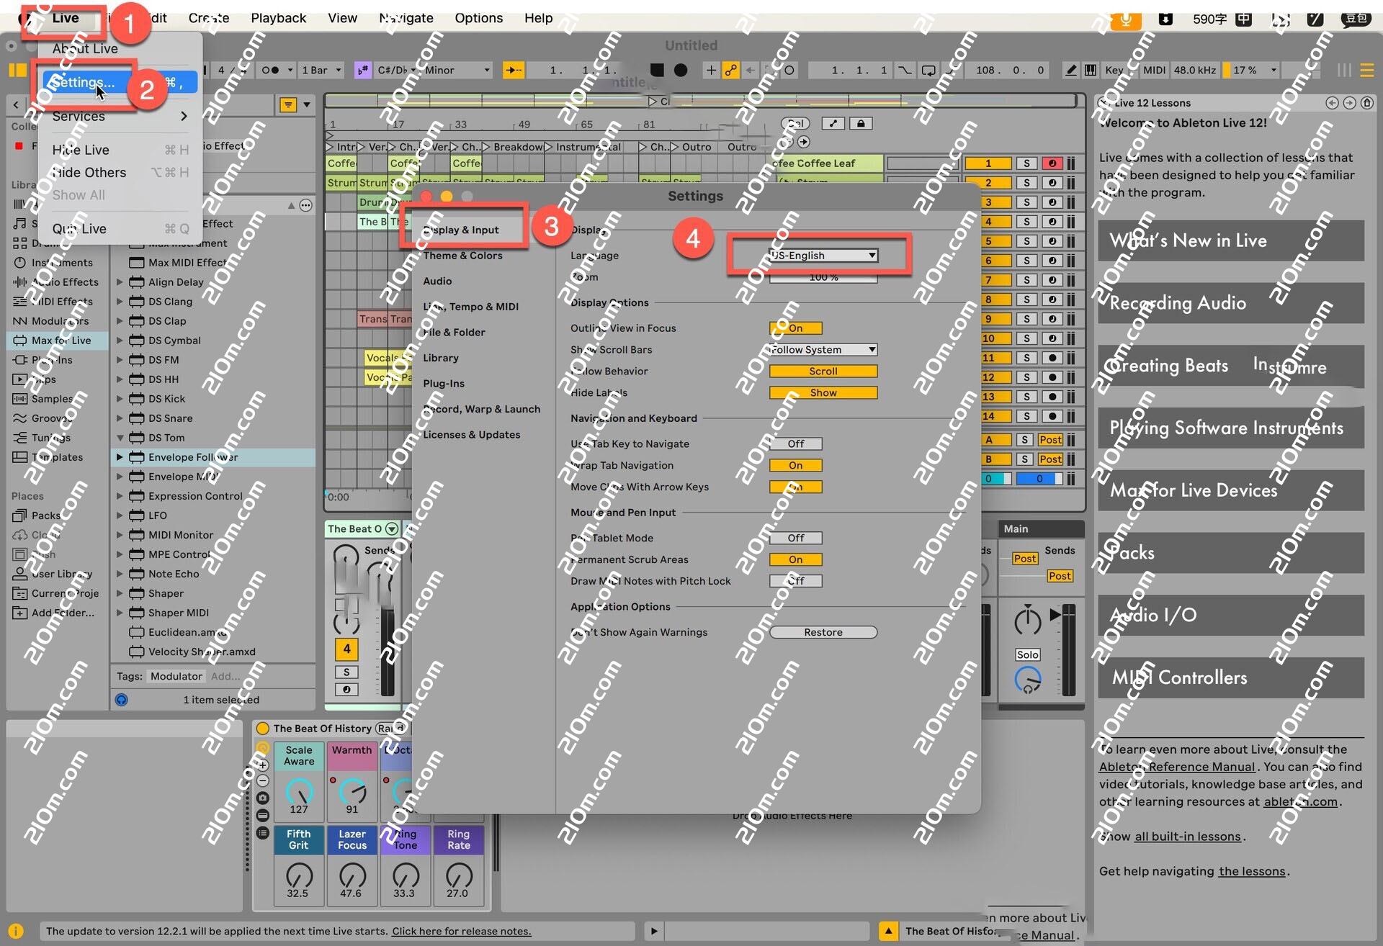This screenshot has width=1383, height=946.
Task: Open the release notes link
Action: [461, 931]
